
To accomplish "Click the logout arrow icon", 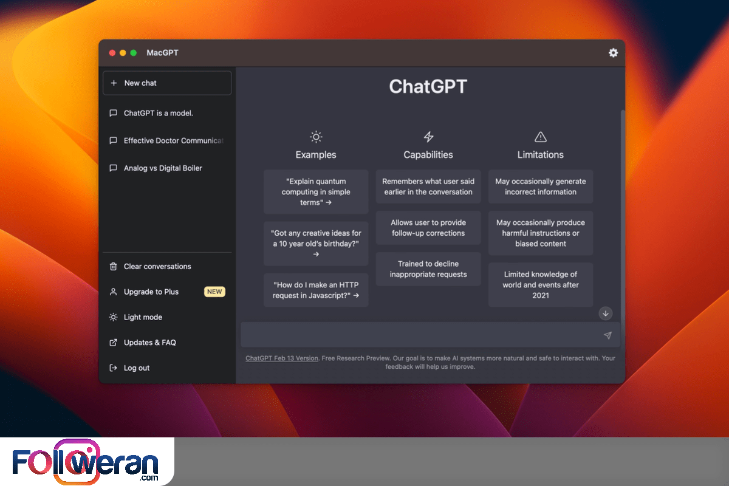I will (x=113, y=368).
